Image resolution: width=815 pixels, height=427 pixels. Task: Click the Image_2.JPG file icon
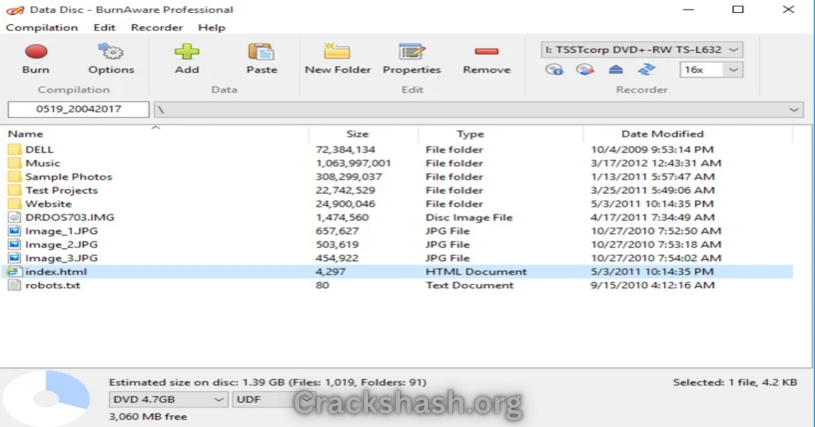point(15,245)
